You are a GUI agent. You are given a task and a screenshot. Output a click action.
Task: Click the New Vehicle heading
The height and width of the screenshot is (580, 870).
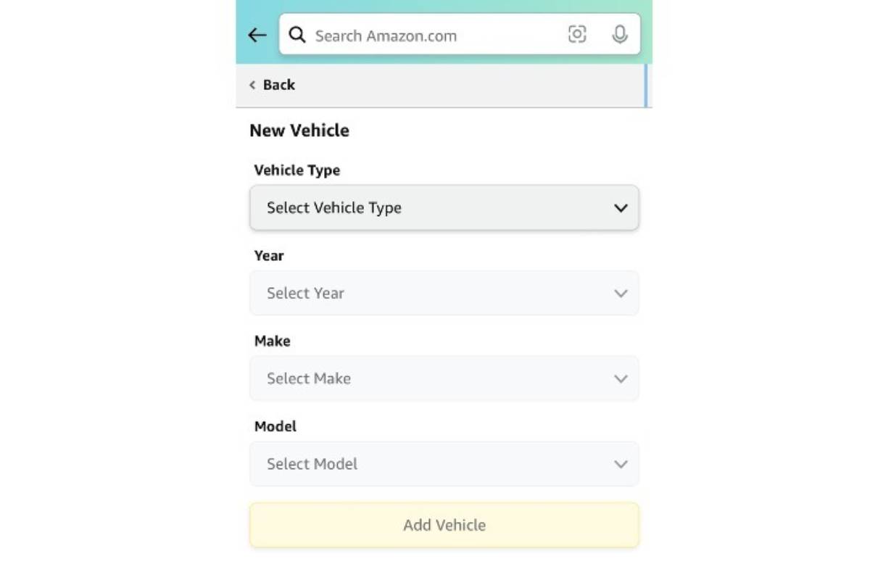[x=299, y=130]
